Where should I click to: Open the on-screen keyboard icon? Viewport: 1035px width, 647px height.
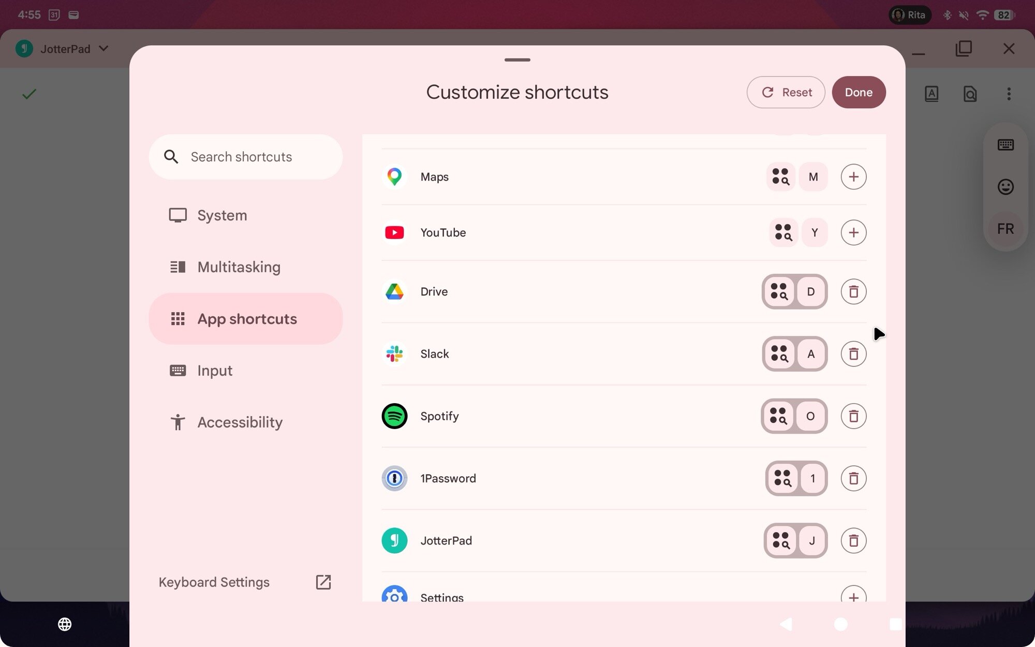pos(1006,144)
